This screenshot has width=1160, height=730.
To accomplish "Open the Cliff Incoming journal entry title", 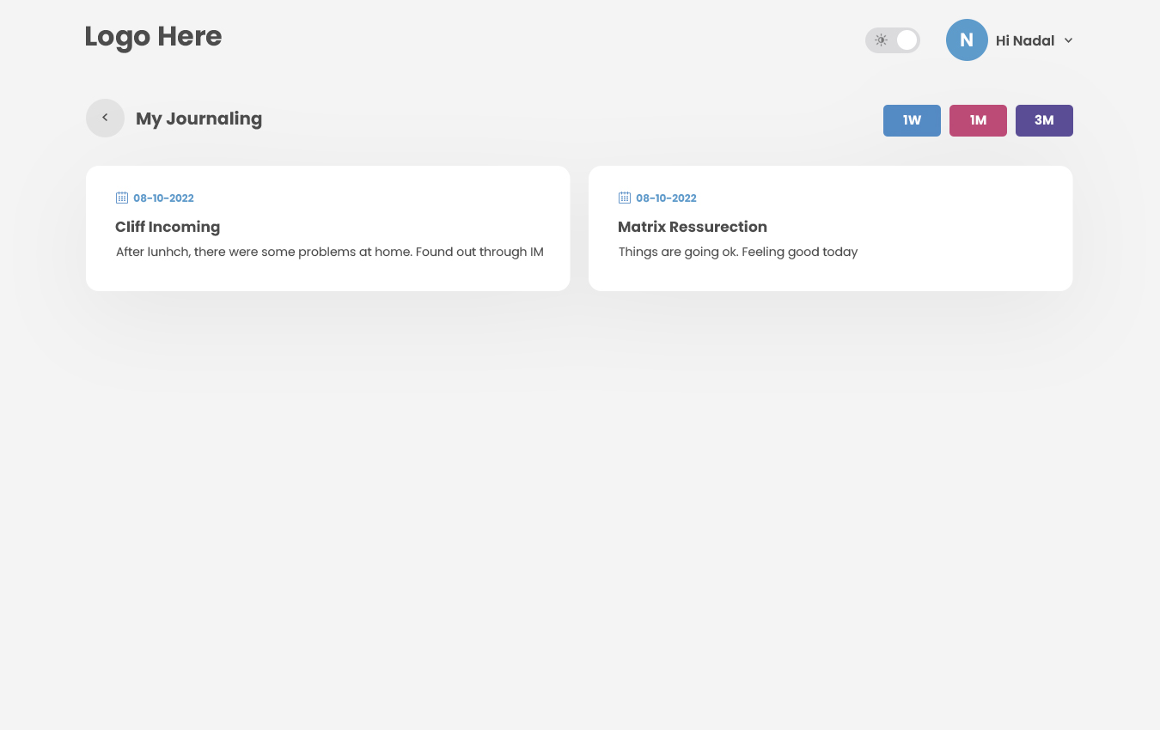I will click(168, 227).
